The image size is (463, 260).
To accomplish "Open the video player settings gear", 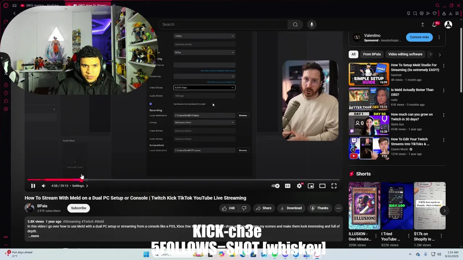I will pos(299,186).
